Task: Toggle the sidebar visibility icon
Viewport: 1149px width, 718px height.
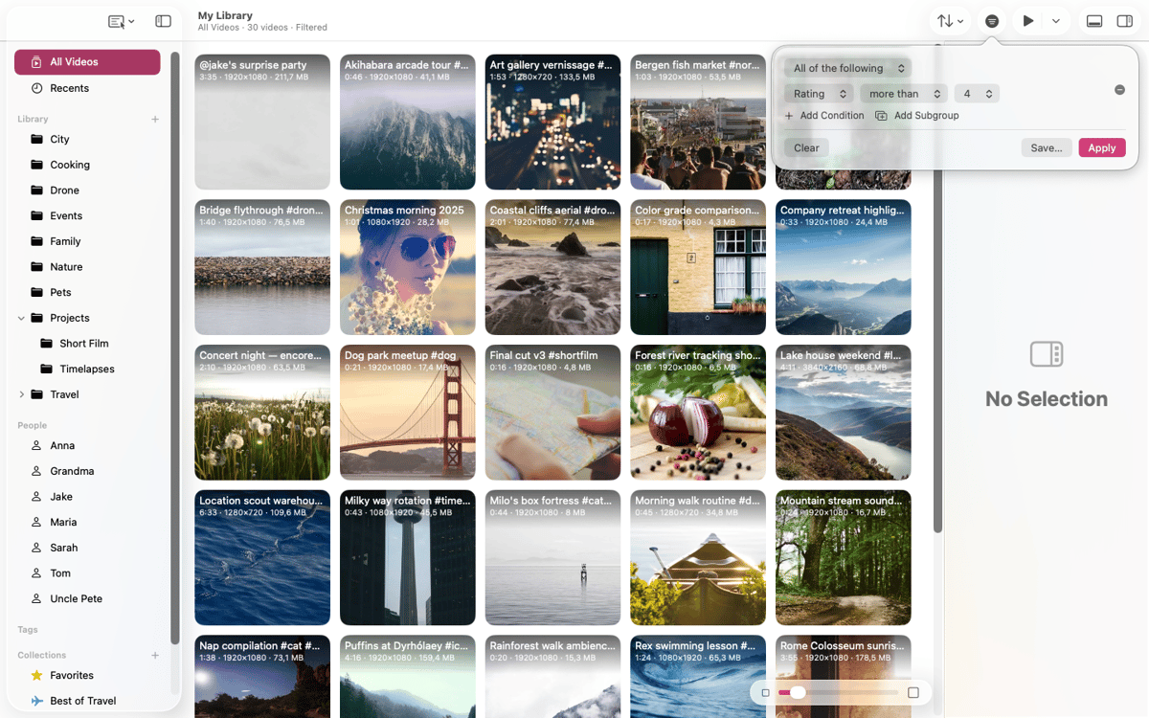Action: [163, 21]
